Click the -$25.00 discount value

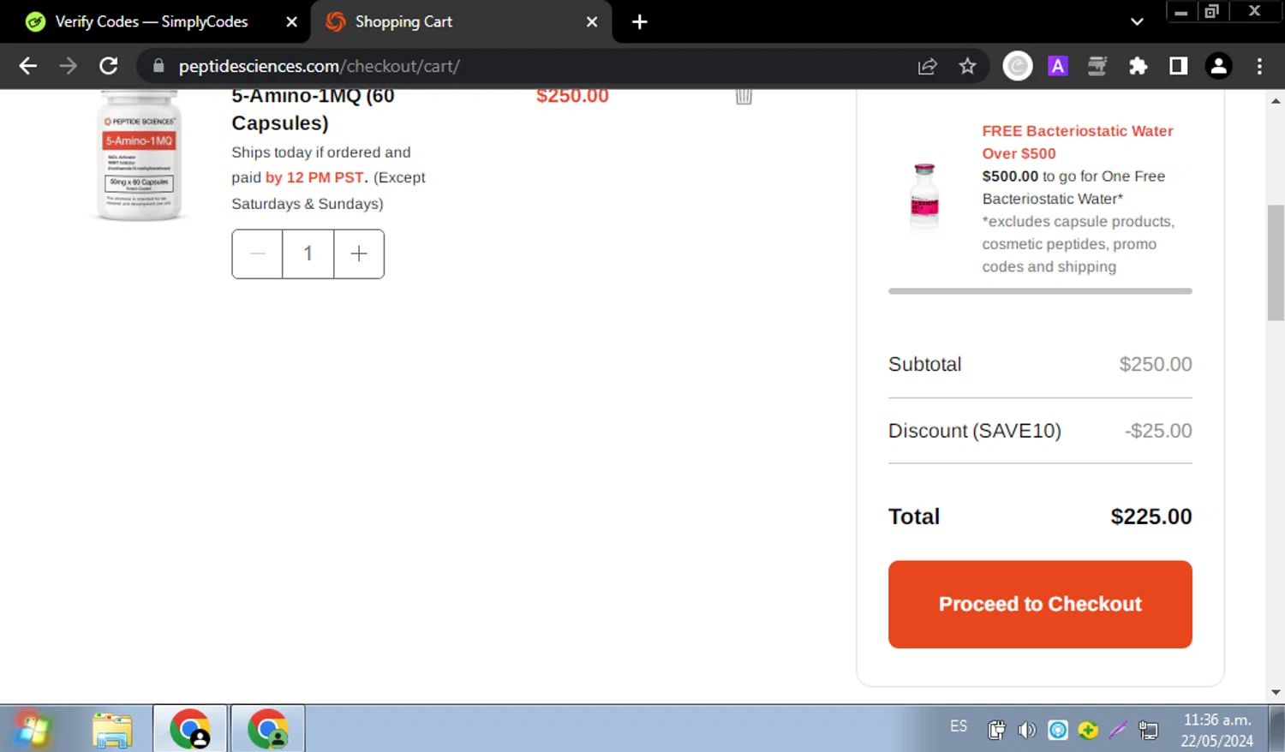coord(1158,431)
